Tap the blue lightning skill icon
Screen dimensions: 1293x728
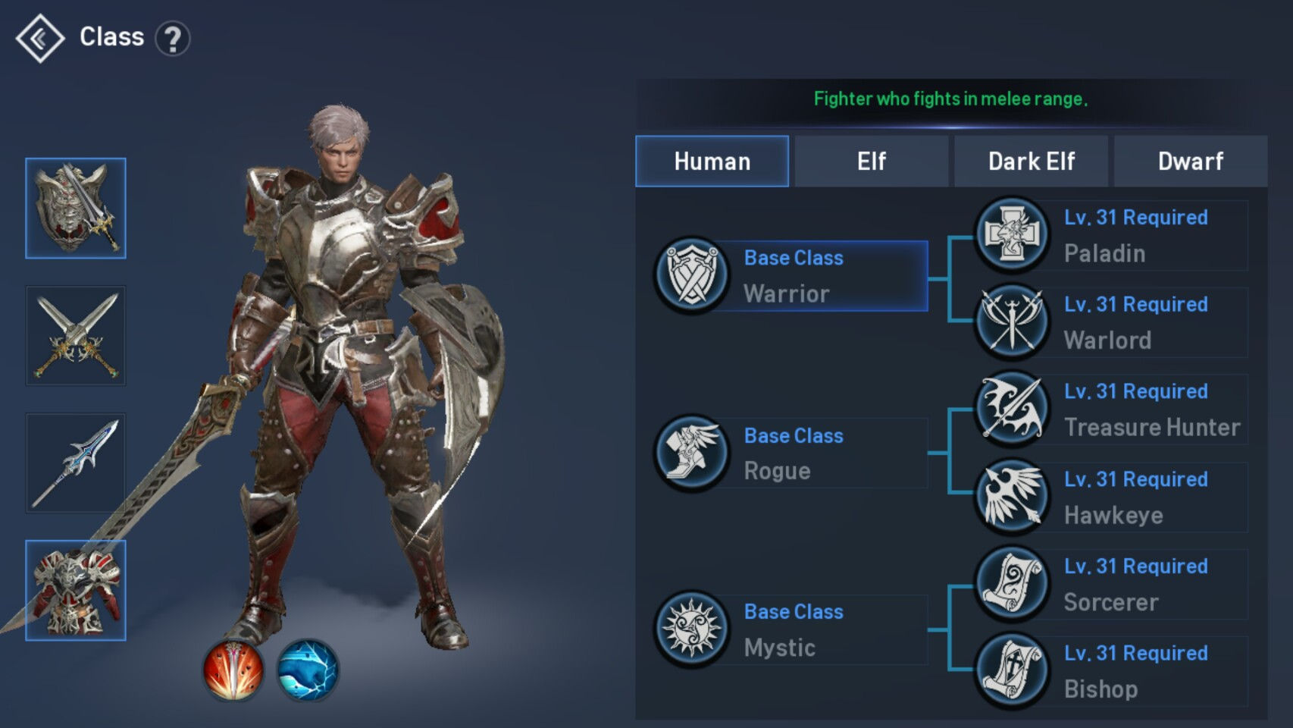308,670
